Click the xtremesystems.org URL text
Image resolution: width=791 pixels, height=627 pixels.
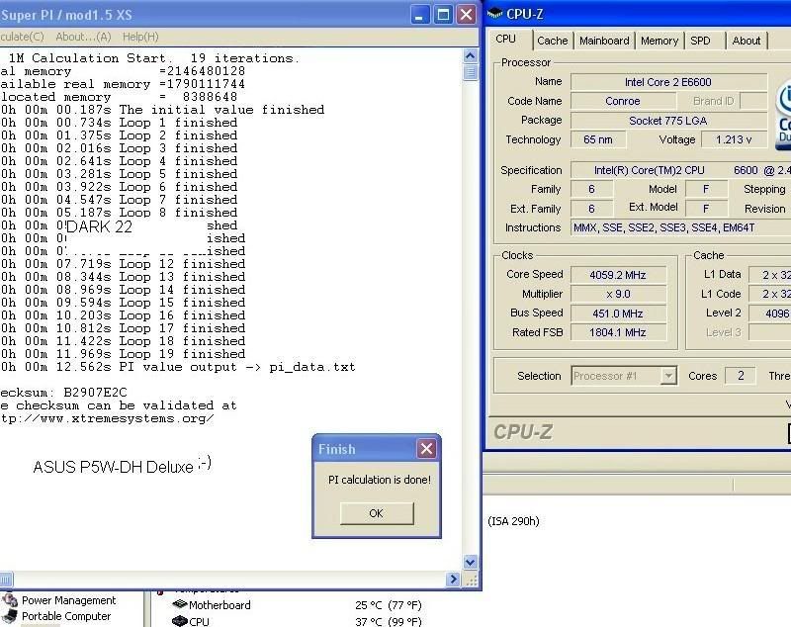coord(107,418)
